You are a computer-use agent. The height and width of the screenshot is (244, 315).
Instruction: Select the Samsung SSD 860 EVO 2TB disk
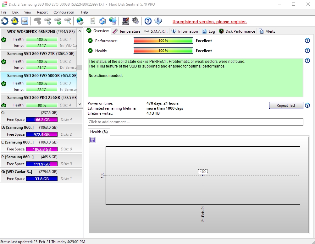pos(31,54)
